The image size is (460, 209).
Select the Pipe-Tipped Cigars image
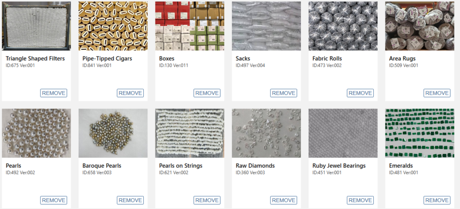(x=113, y=26)
